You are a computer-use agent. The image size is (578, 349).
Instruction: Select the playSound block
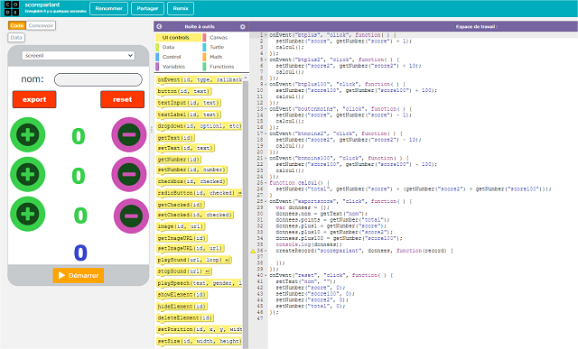194,260
